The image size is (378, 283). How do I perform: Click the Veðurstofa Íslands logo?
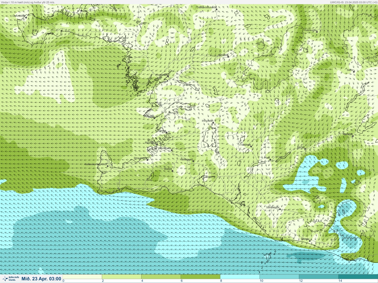[x=11, y=279]
